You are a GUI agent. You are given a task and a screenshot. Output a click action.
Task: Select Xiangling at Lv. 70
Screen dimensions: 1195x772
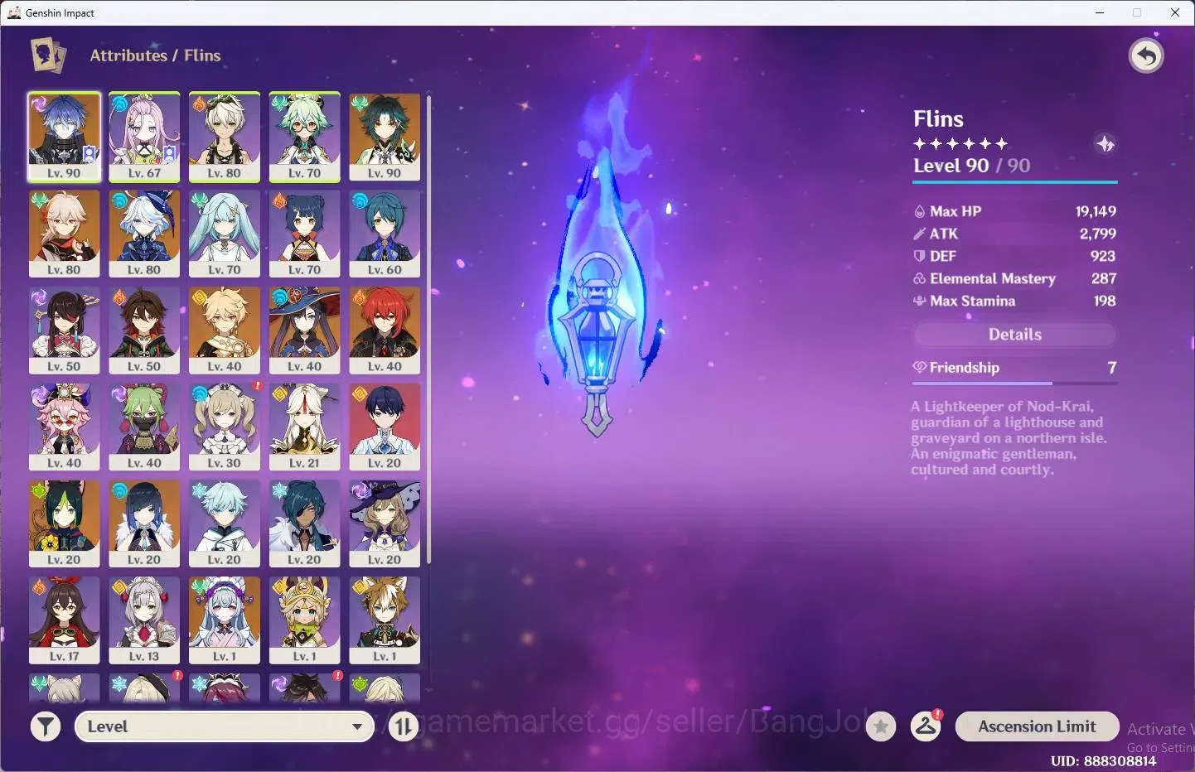pos(305,234)
